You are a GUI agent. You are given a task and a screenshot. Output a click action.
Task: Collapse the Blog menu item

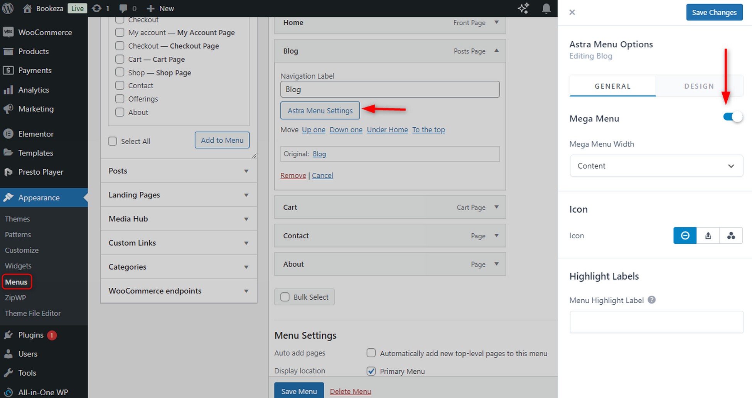(497, 51)
